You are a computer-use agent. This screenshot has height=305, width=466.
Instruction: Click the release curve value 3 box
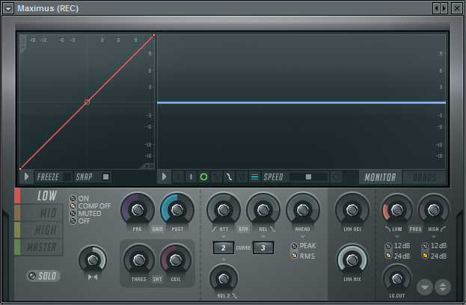[x=263, y=247]
